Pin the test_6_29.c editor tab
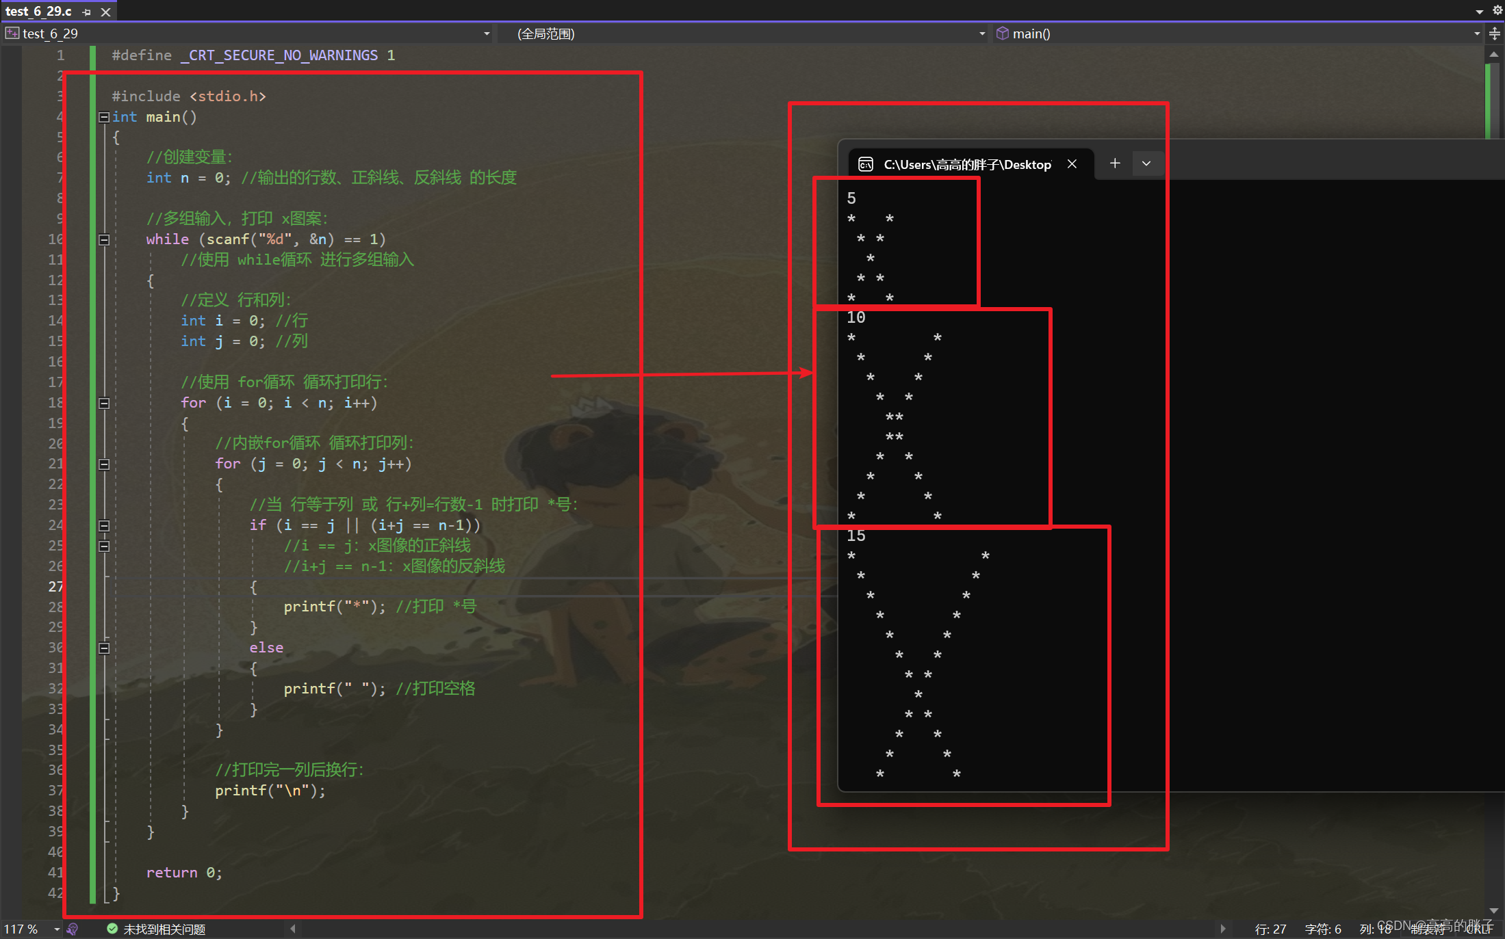1505x939 pixels. click(x=86, y=12)
